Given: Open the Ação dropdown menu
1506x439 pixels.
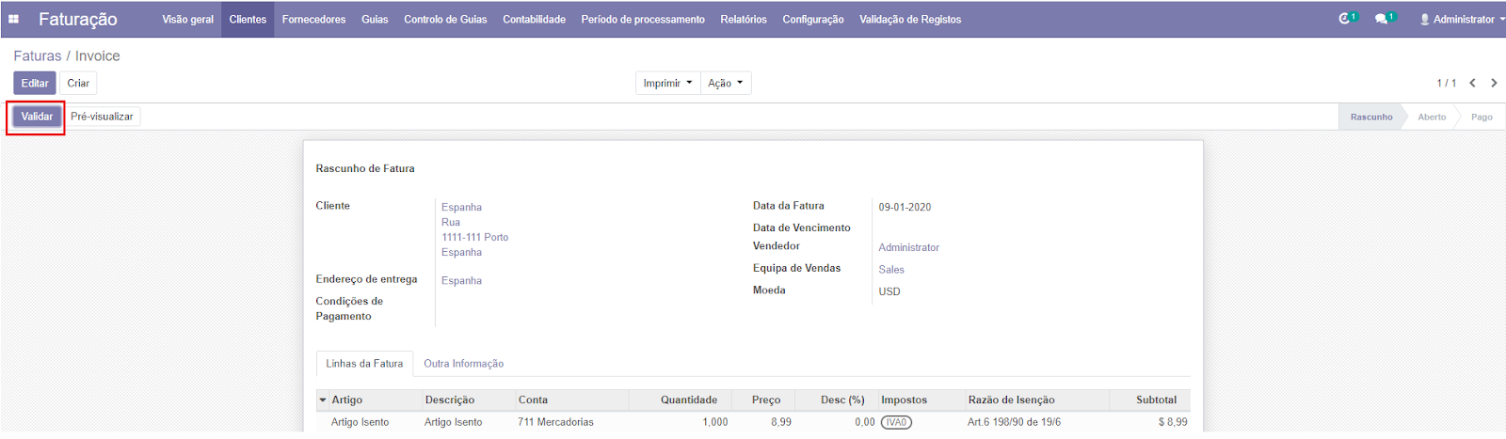Looking at the screenshot, I should tap(725, 83).
